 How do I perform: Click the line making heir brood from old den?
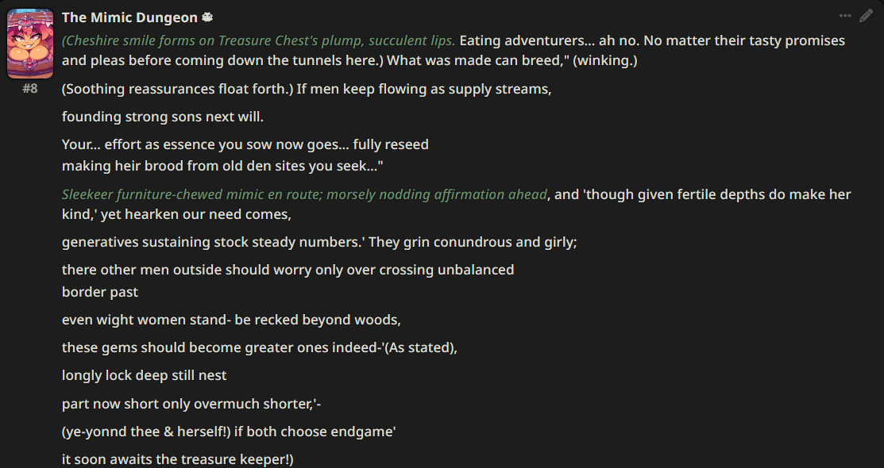(222, 166)
